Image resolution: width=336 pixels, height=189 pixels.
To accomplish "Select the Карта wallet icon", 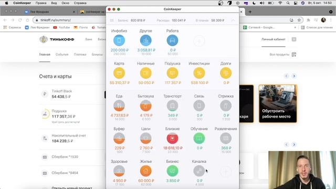I will (119, 73).
